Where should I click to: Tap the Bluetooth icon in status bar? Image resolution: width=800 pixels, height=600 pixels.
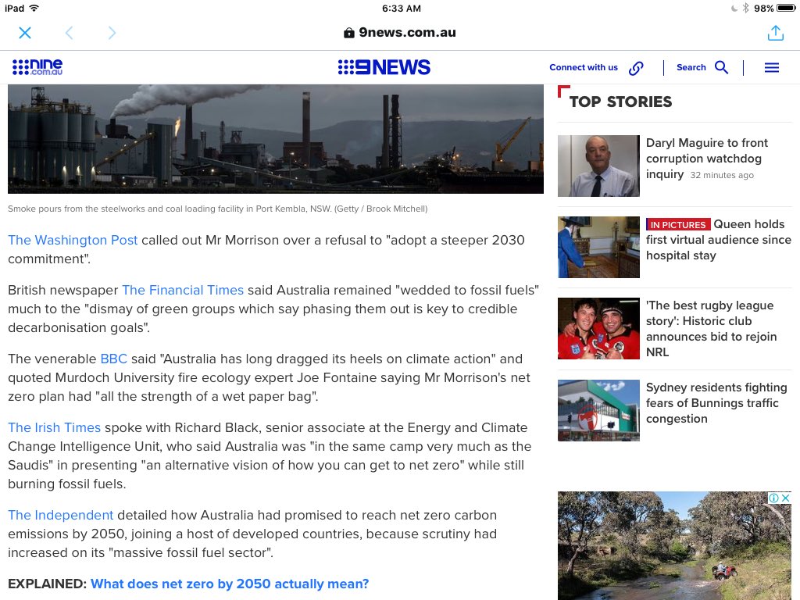click(x=745, y=8)
